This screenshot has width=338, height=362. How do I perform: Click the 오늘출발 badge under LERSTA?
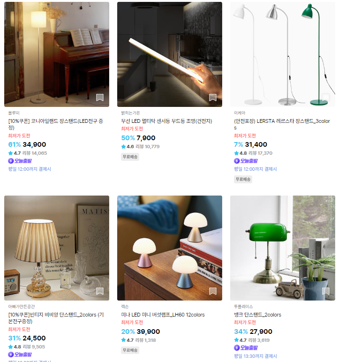pos(246,161)
